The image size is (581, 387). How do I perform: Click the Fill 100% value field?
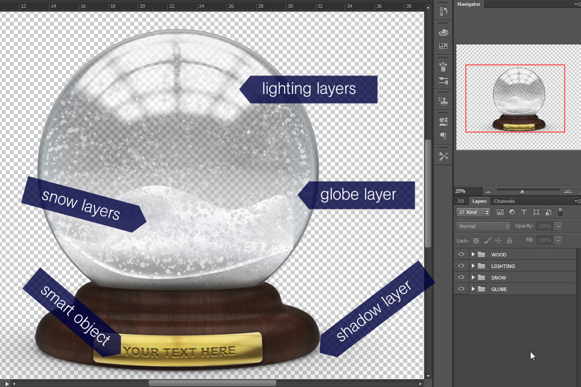point(544,240)
